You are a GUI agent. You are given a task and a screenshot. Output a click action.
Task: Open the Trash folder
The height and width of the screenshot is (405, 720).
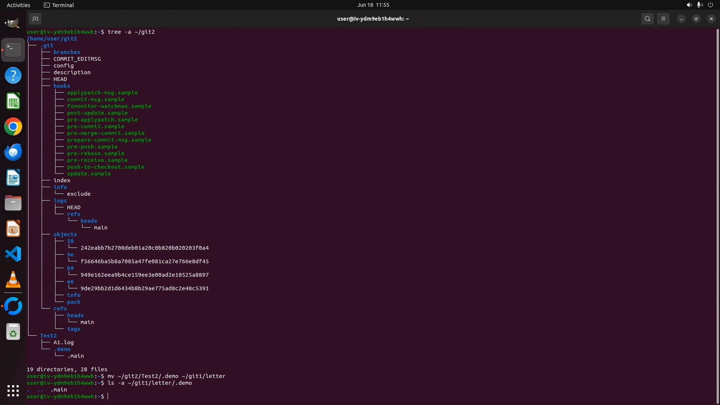[x=13, y=332]
